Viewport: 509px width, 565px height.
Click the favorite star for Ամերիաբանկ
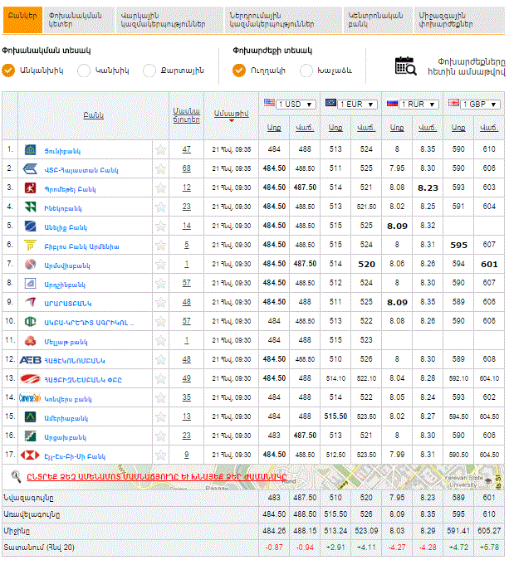(161, 417)
